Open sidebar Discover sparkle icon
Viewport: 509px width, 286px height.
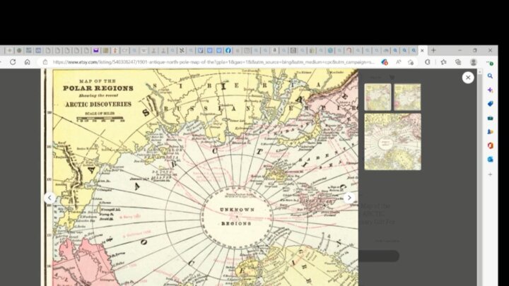click(490, 90)
